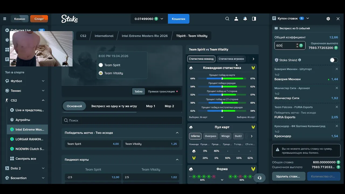The image size is (345, 194).
Task: Remove Team Falcons - FURIA Esports selection
Action: pyautogui.click(x=337, y=107)
